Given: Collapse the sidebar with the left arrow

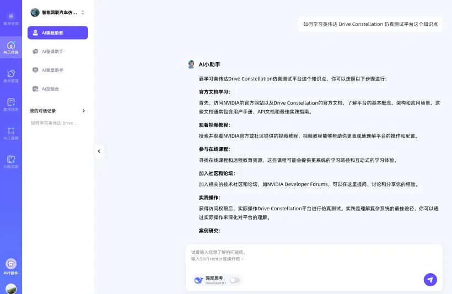Looking at the screenshot, I should [x=99, y=151].
